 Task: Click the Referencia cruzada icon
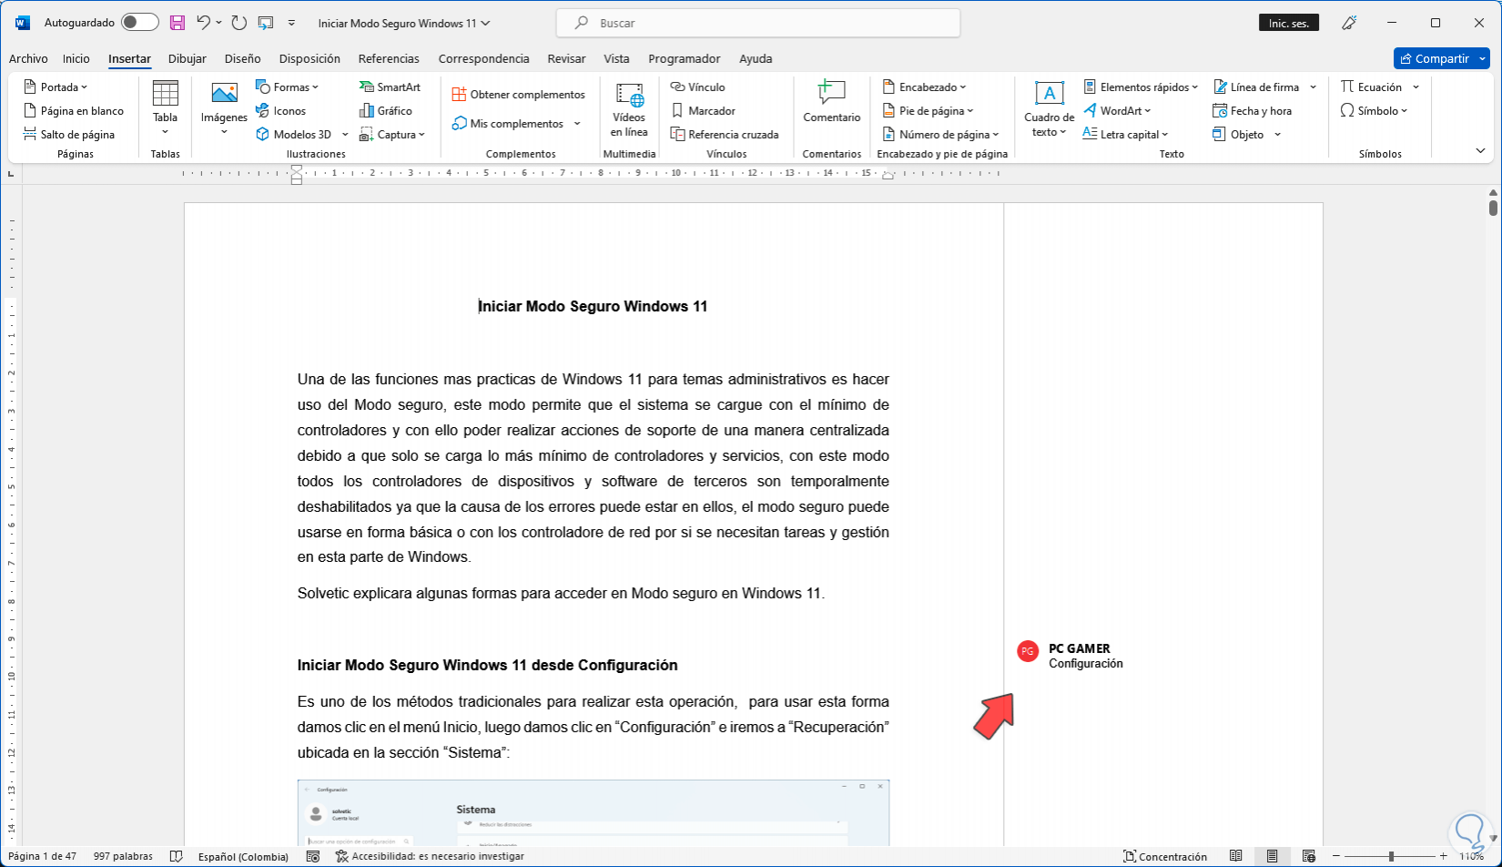pyautogui.click(x=678, y=135)
